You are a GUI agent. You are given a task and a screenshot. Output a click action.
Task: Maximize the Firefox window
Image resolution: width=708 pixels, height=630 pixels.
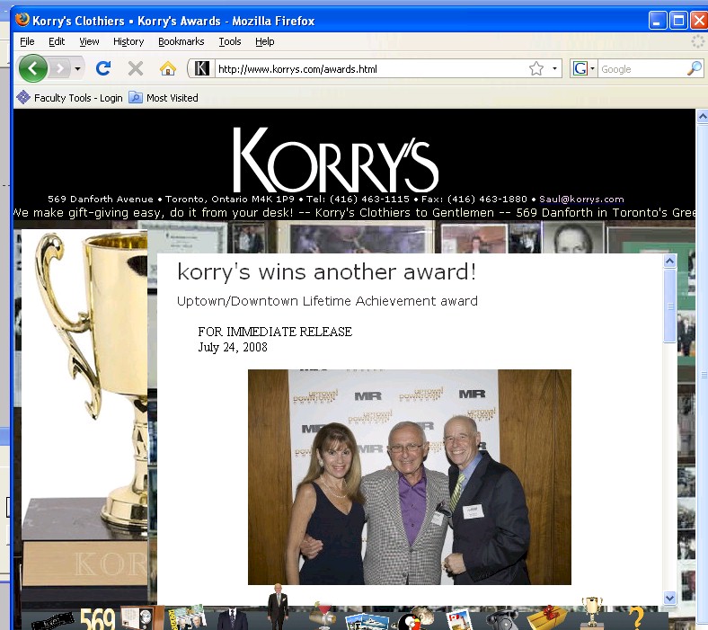pyautogui.click(x=678, y=21)
